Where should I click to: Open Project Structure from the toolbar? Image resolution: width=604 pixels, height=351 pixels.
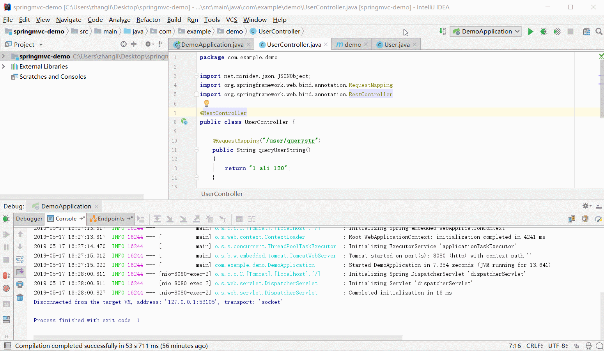point(586,32)
